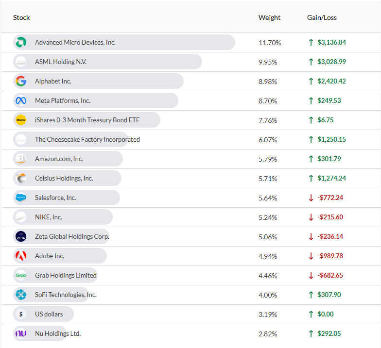Click the -$215.60 loss value
Screen dimensions: 381x348
pos(330,217)
